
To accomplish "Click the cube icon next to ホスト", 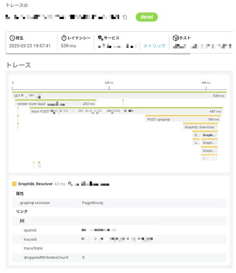I will tap(176, 38).
